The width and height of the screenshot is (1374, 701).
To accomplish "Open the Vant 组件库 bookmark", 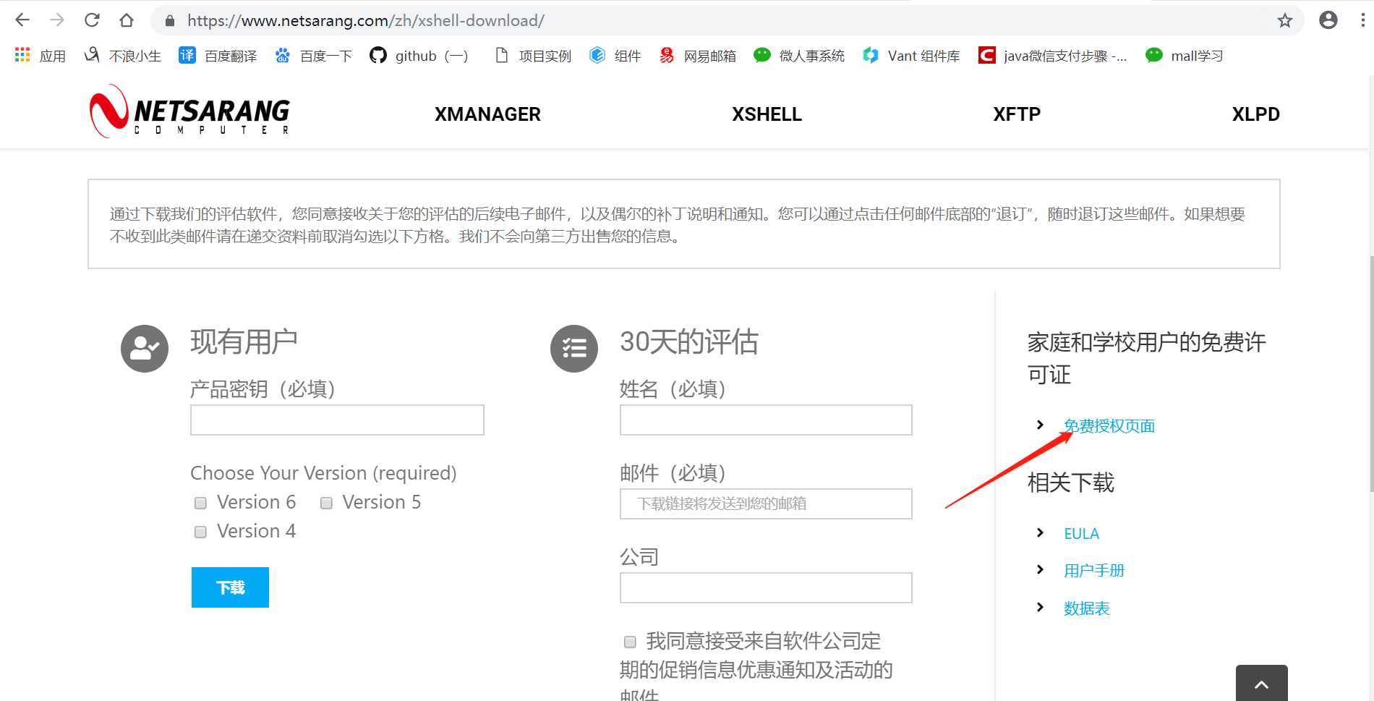I will coord(911,56).
